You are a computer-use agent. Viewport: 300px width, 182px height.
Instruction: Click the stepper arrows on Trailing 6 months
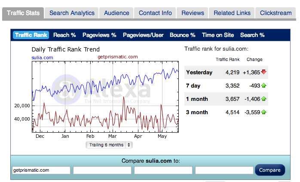[129, 145]
